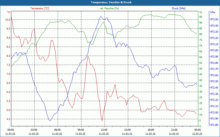The width and height of the screenshot is (220, 137).
Task: Click the green "%" axis unit label
Action: pyautogui.click(x=201, y=12)
